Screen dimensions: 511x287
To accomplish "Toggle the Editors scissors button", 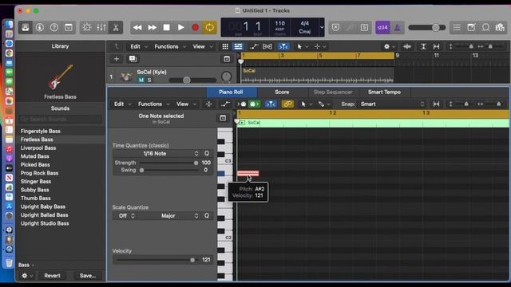I will pyautogui.click(x=116, y=28).
